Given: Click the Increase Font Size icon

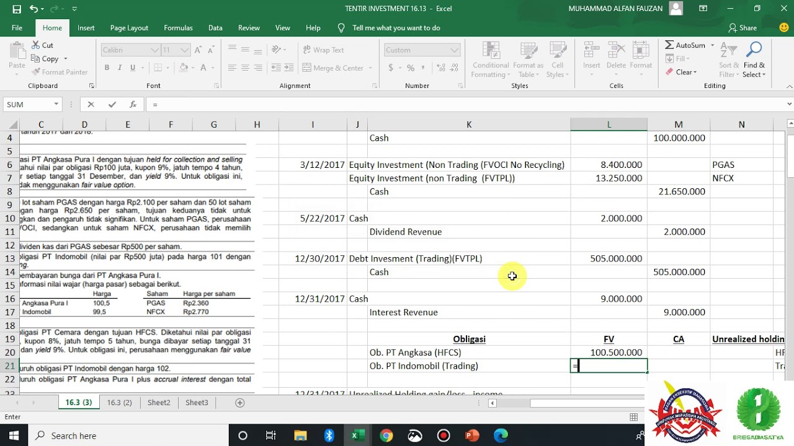Looking at the screenshot, I should coord(198,50).
